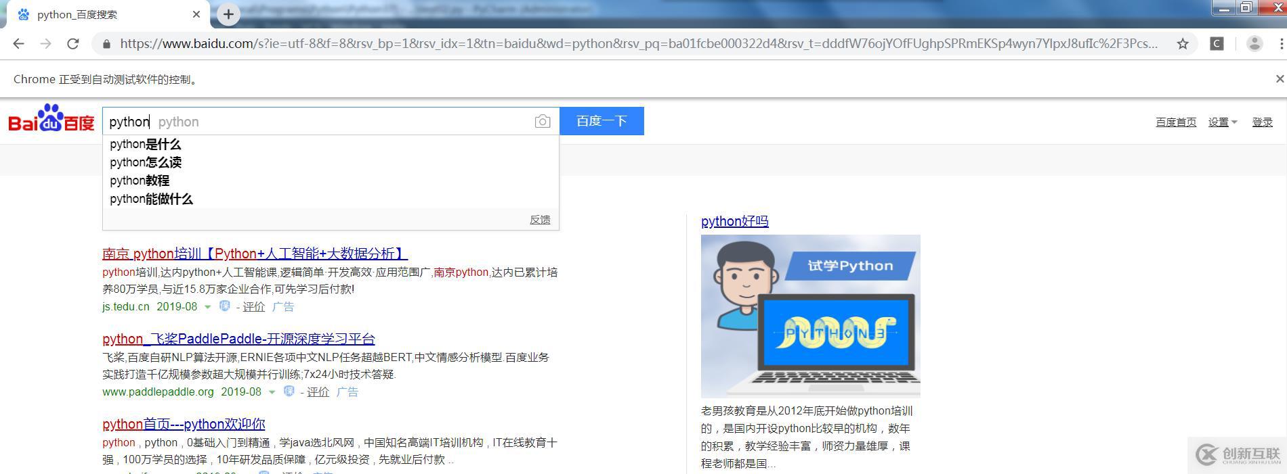Click js.tedu.cn green URL text
Image resolution: width=1287 pixels, height=474 pixels.
pyautogui.click(x=126, y=307)
